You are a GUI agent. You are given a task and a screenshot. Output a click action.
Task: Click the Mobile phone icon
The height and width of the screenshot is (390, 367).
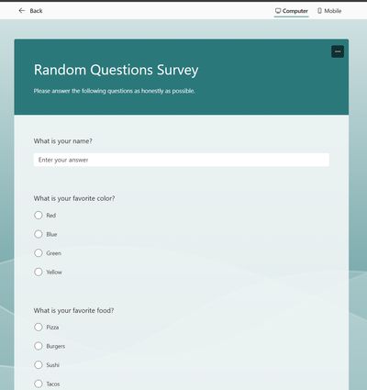(319, 11)
